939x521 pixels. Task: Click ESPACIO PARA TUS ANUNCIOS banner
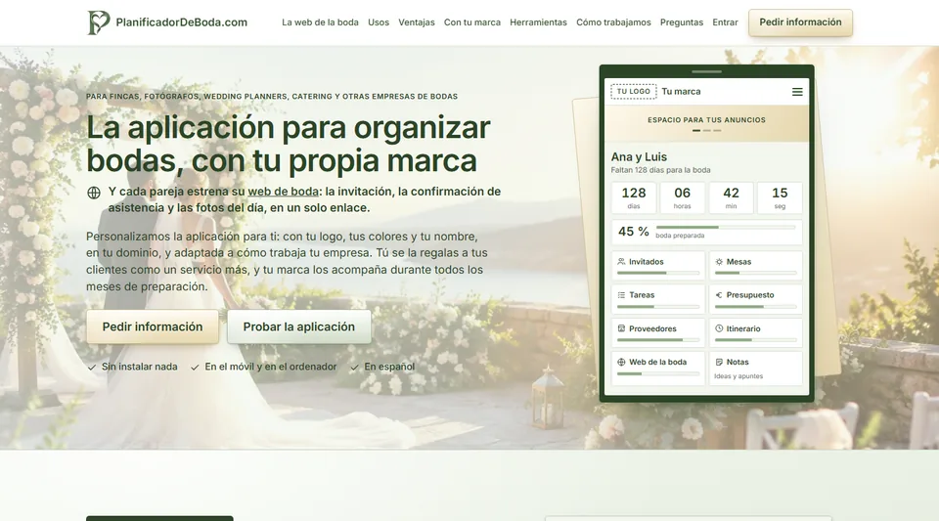[x=706, y=123]
